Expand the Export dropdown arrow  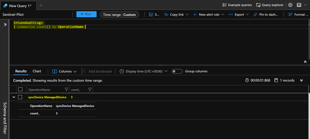[248, 15]
